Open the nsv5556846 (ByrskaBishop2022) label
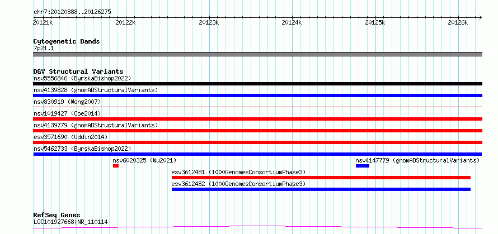 (x=82, y=78)
